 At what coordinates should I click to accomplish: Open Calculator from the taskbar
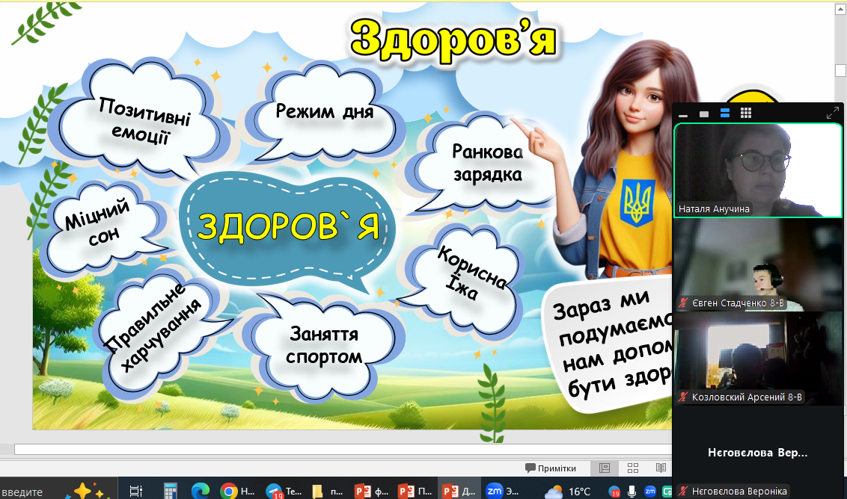(x=170, y=491)
